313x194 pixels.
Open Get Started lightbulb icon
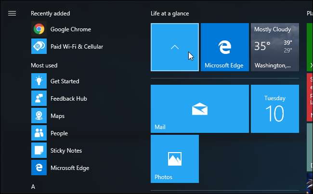[39, 81]
